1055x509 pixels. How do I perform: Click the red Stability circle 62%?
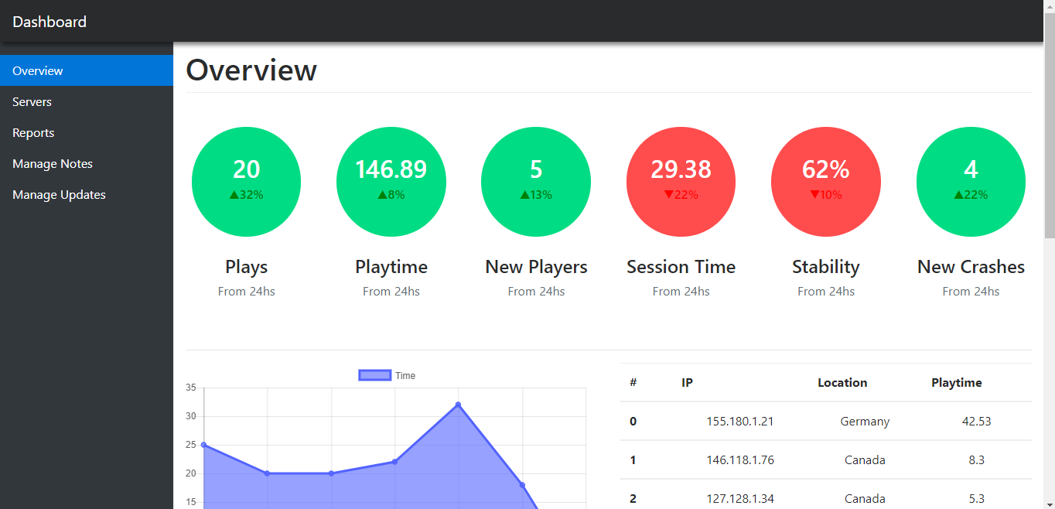point(825,182)
